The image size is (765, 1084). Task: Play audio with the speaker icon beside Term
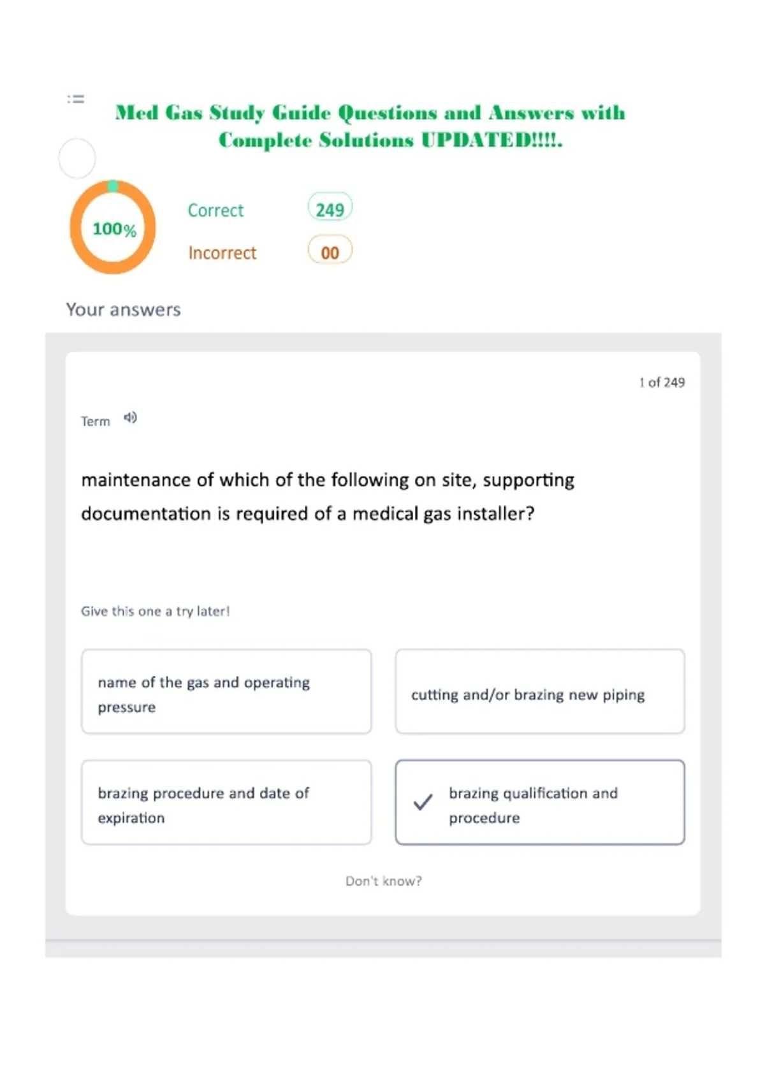click(x=130, y=418)
